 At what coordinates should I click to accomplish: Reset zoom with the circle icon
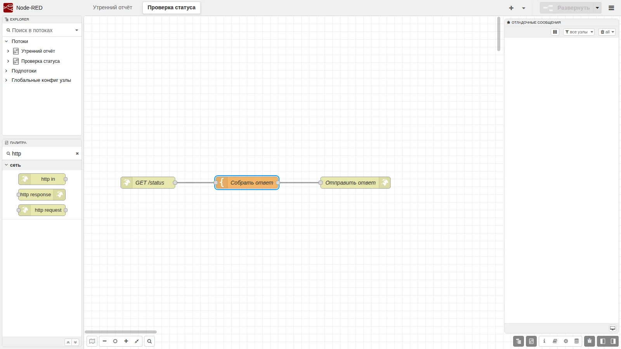(x=115, y=341)
